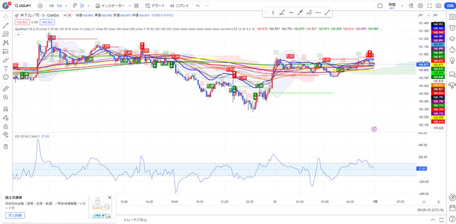Toggle stay in drawing mode
The width and height of the screenshot is (456, 224).
coord(6,118)
